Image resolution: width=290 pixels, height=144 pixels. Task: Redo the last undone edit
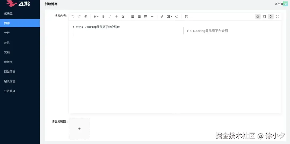[x=79, y=17]
